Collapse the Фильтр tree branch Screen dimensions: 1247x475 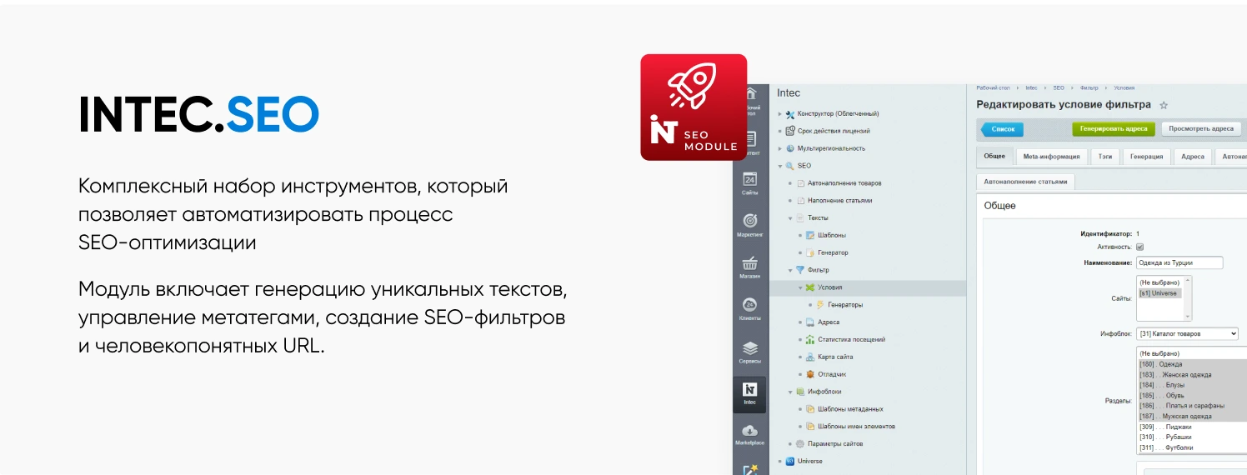pyautogui.click(x=790, y=270)
